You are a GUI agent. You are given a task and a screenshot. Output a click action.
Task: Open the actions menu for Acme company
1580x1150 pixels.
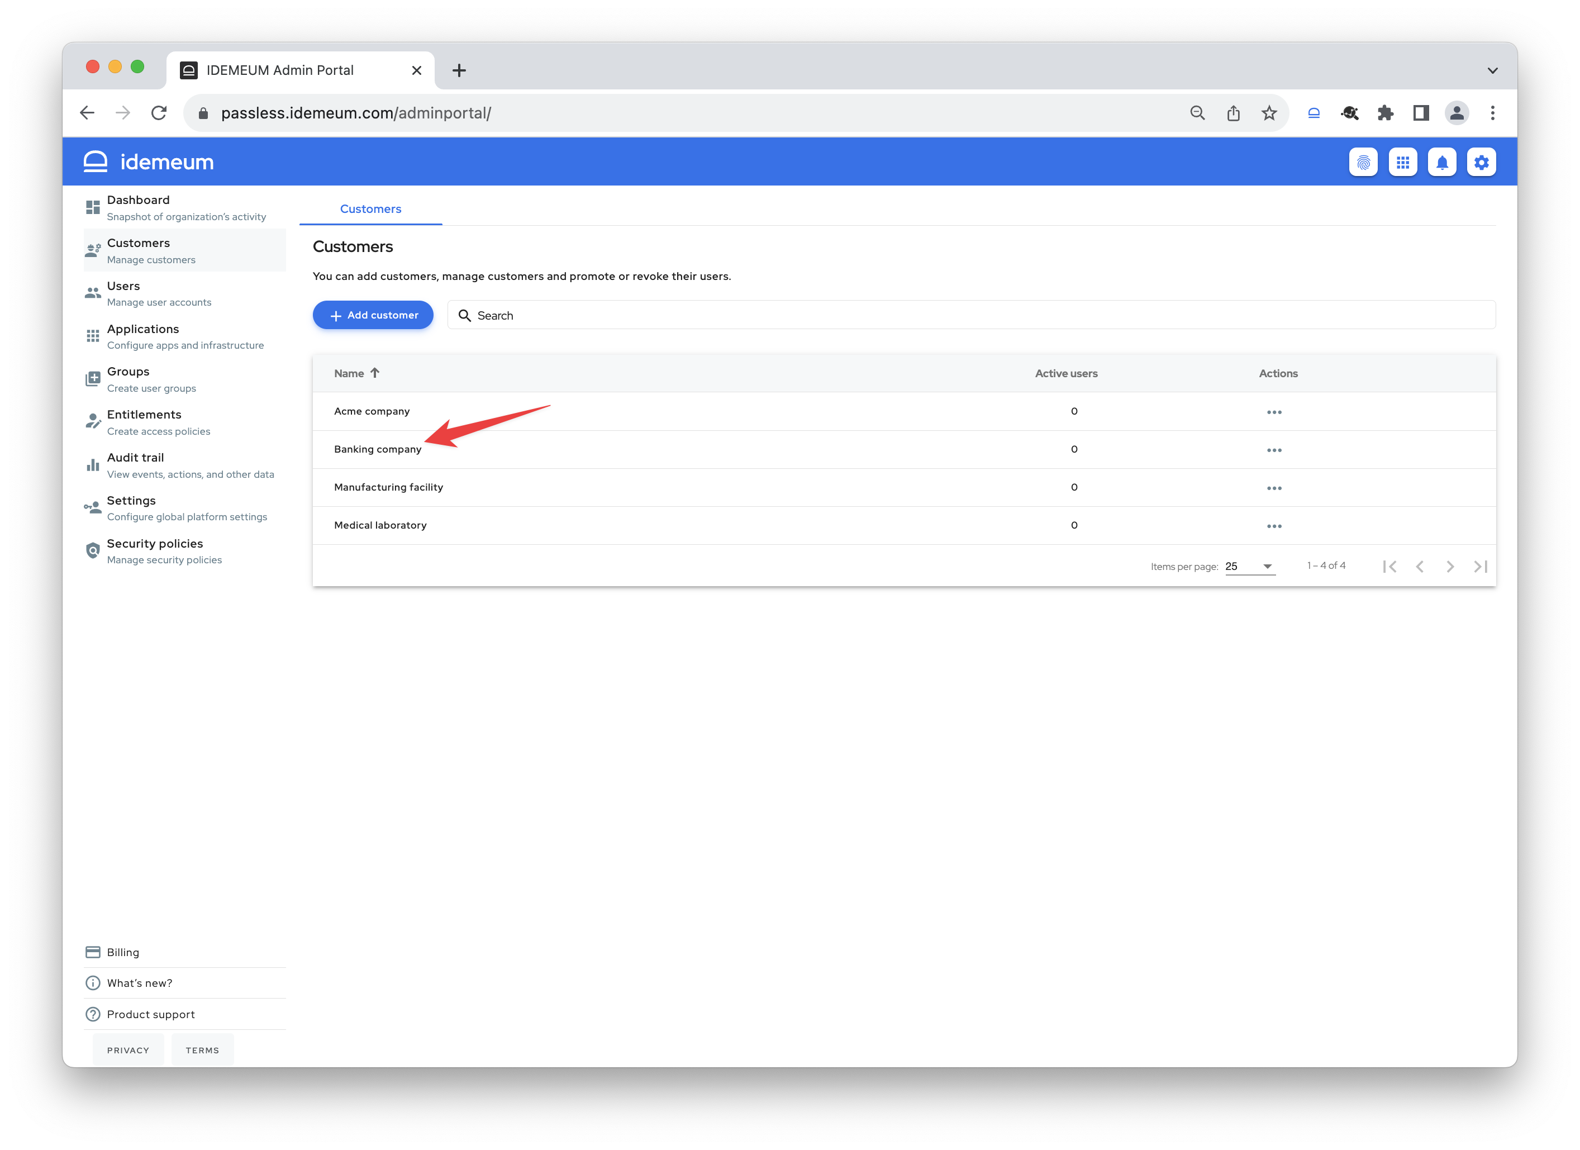(x=1274, y=412)
